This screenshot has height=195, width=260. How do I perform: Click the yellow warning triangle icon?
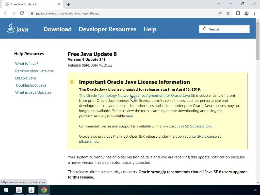(72, 82)
